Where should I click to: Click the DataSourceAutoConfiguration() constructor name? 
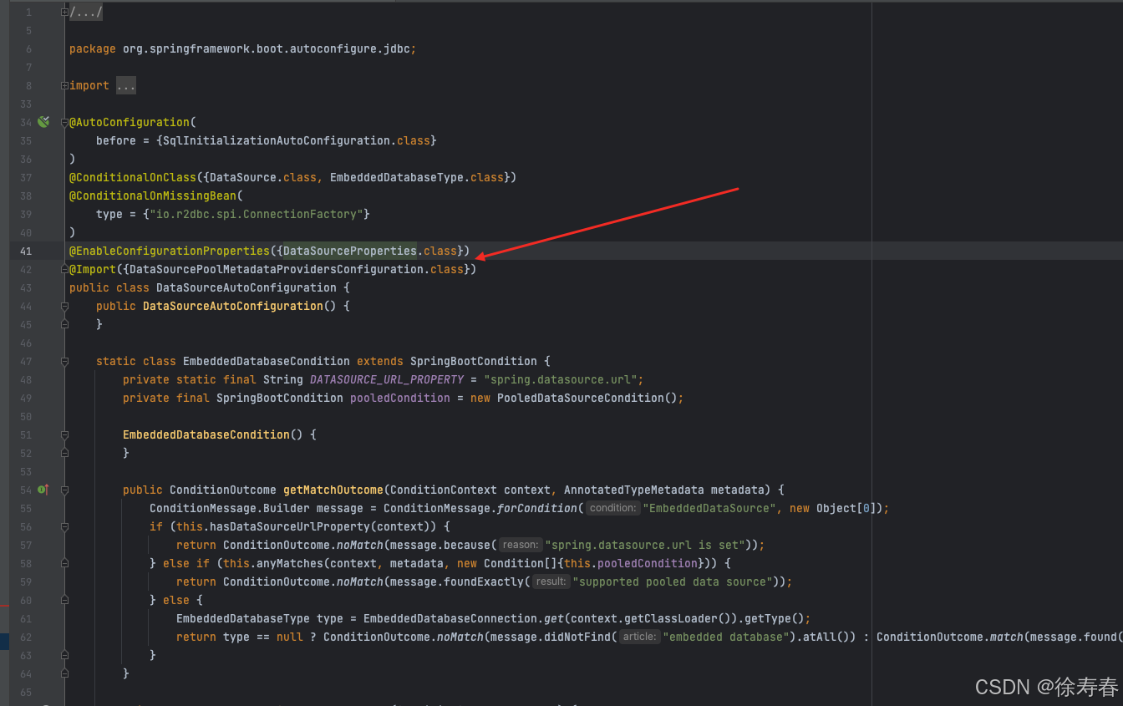[x=233, y=306]
